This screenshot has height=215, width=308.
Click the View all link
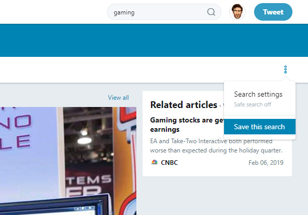point(118,98)
